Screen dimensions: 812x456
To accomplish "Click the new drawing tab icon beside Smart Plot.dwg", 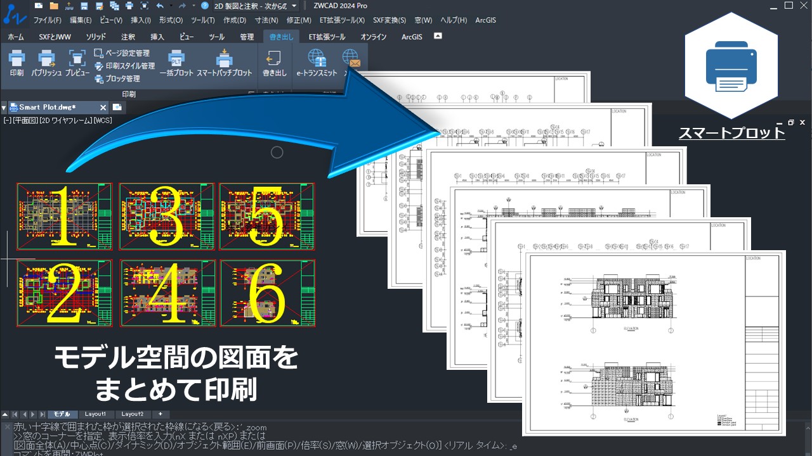I will pyautogui.click(x=117, y=107).
